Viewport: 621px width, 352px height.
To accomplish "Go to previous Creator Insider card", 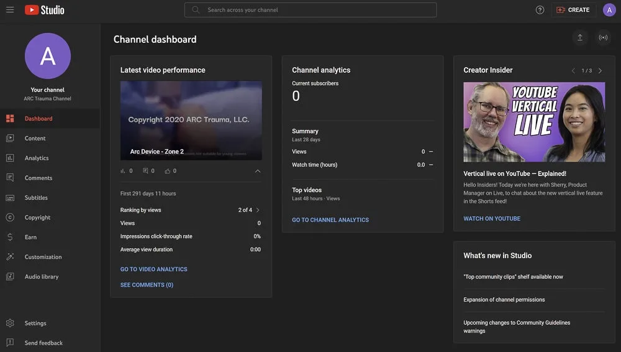I will click(573, 71).
